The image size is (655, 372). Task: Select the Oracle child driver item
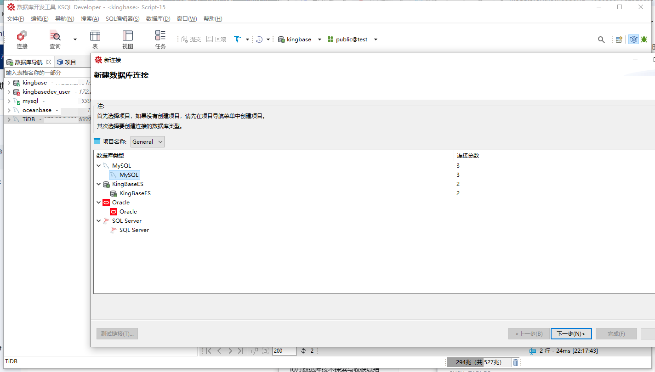(x=128, y=212)
